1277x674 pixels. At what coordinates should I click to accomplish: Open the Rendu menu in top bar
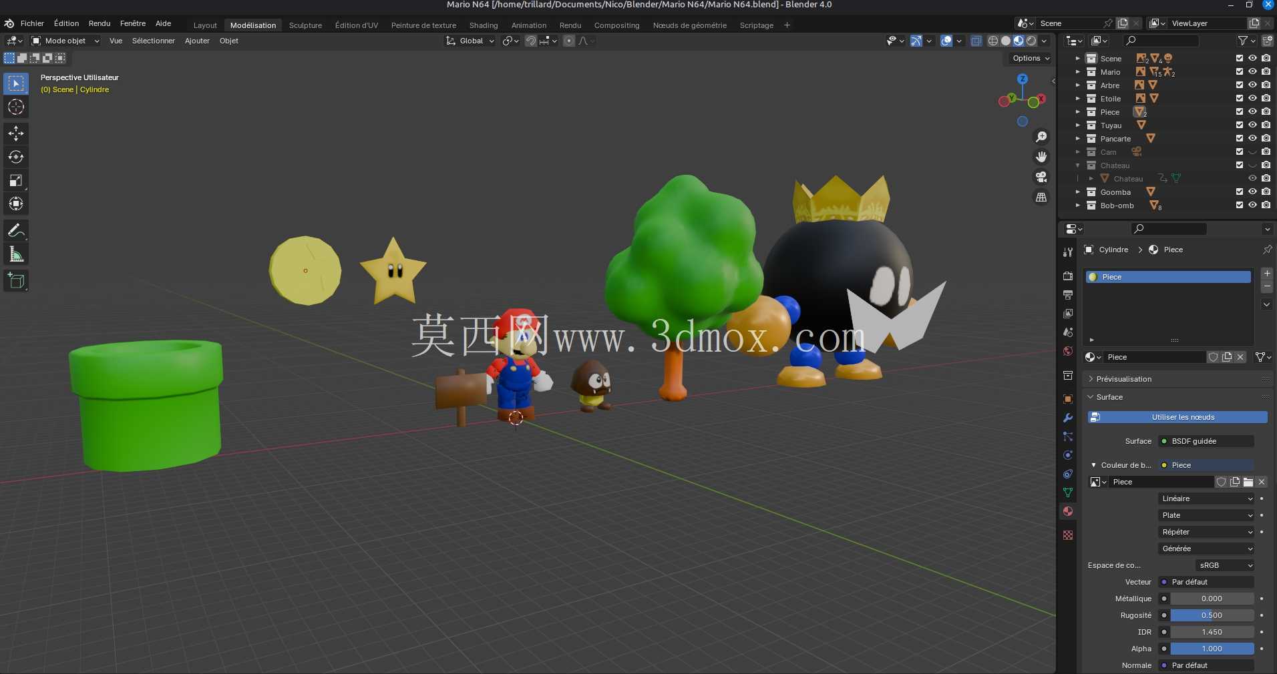click(100, 23)
